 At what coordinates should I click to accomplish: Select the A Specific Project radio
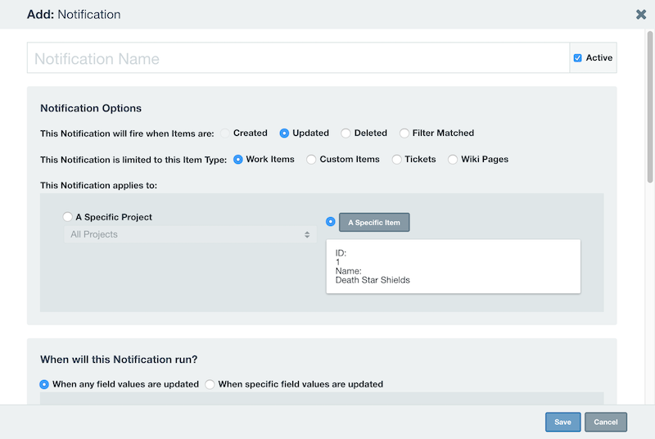[67, 217]
